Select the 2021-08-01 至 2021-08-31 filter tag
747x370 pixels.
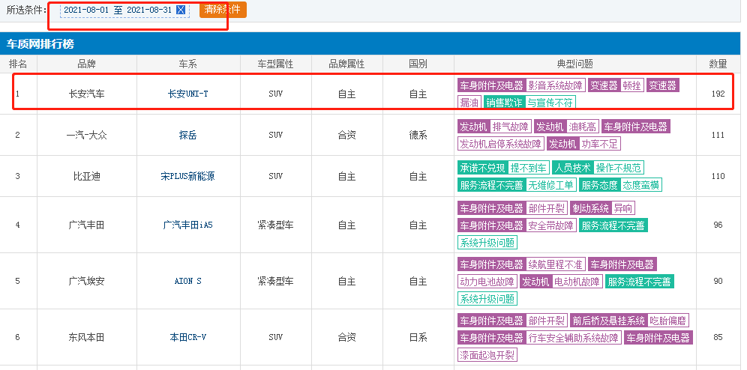point(124,10)
